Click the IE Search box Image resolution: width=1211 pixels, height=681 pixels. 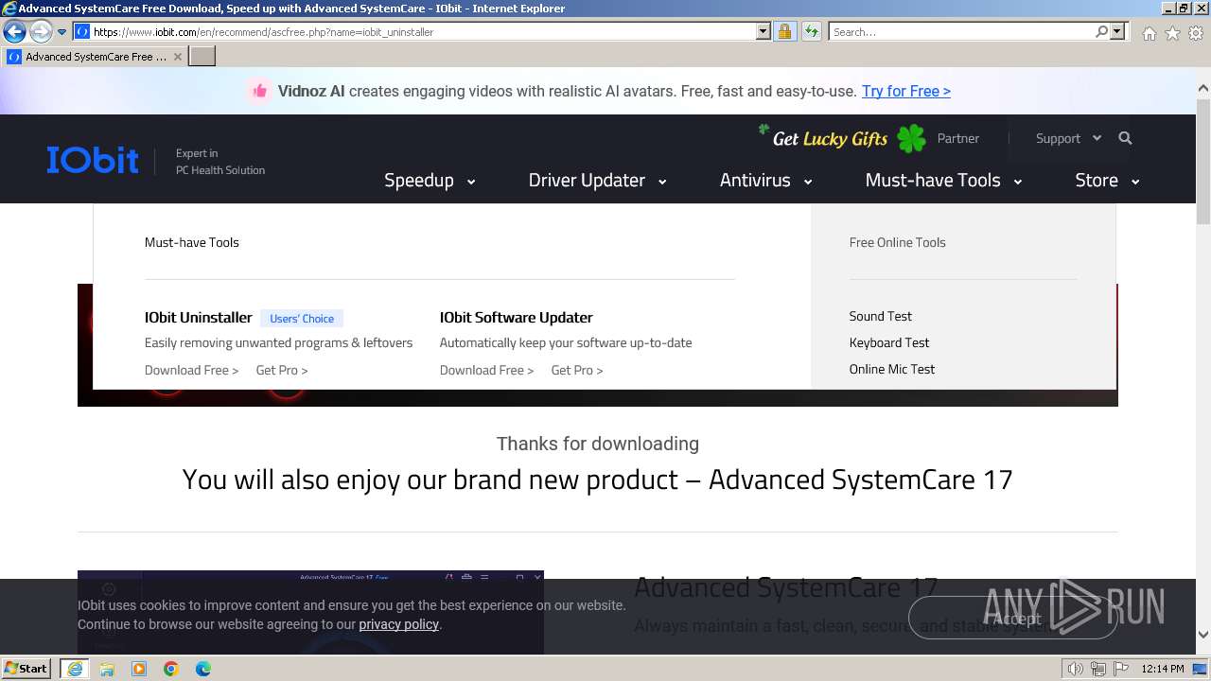coord(961,31)
